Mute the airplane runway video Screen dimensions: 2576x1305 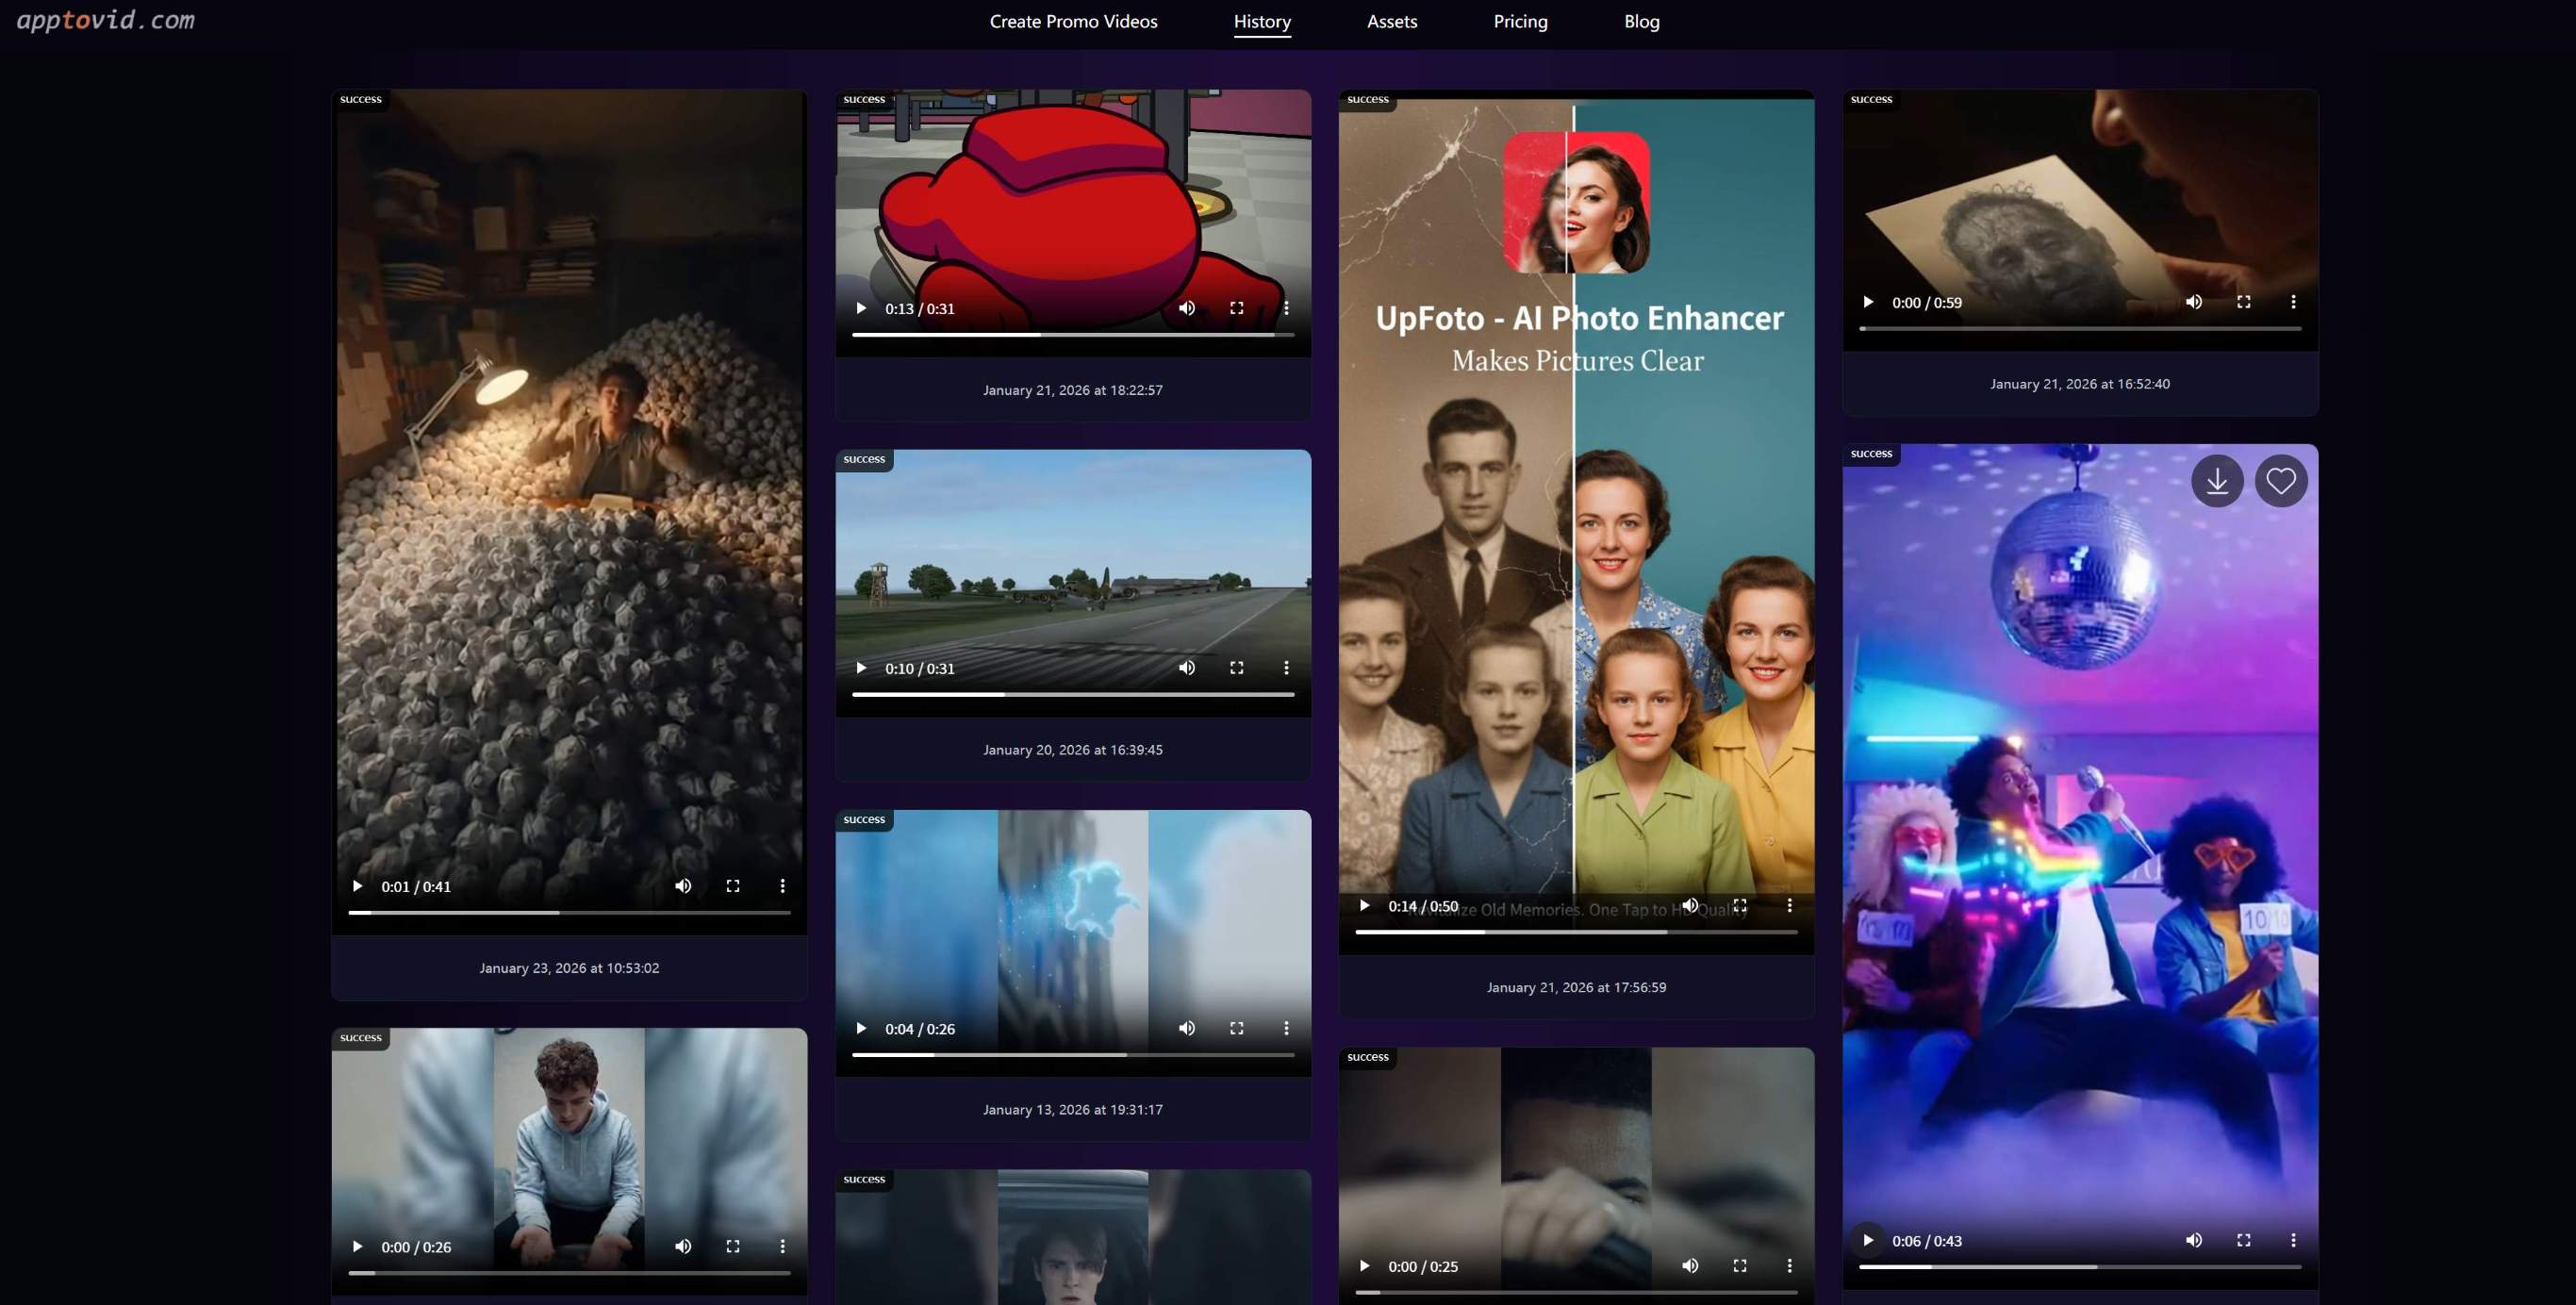coord(1187,668)
